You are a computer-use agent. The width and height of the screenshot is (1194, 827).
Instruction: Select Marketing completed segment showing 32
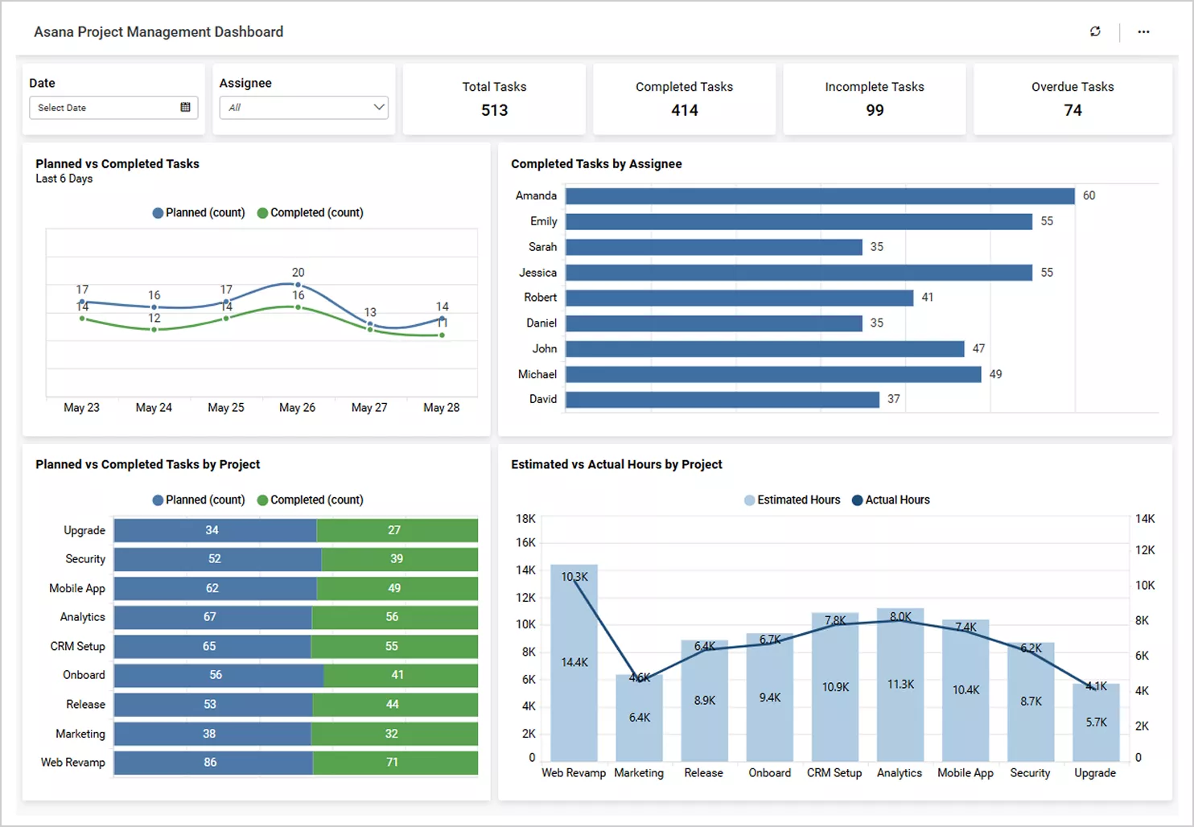click(394, 734)
